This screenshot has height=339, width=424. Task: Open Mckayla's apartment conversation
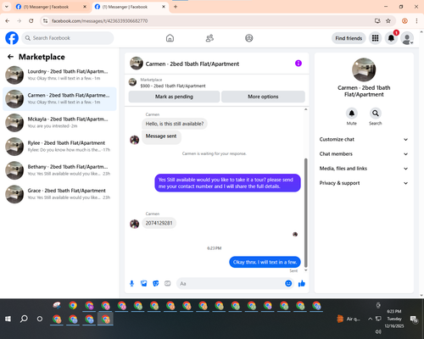(x=59, y=123)
